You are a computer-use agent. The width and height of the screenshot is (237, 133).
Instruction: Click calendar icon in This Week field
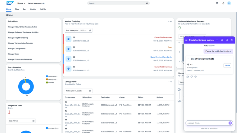(90, 31)
